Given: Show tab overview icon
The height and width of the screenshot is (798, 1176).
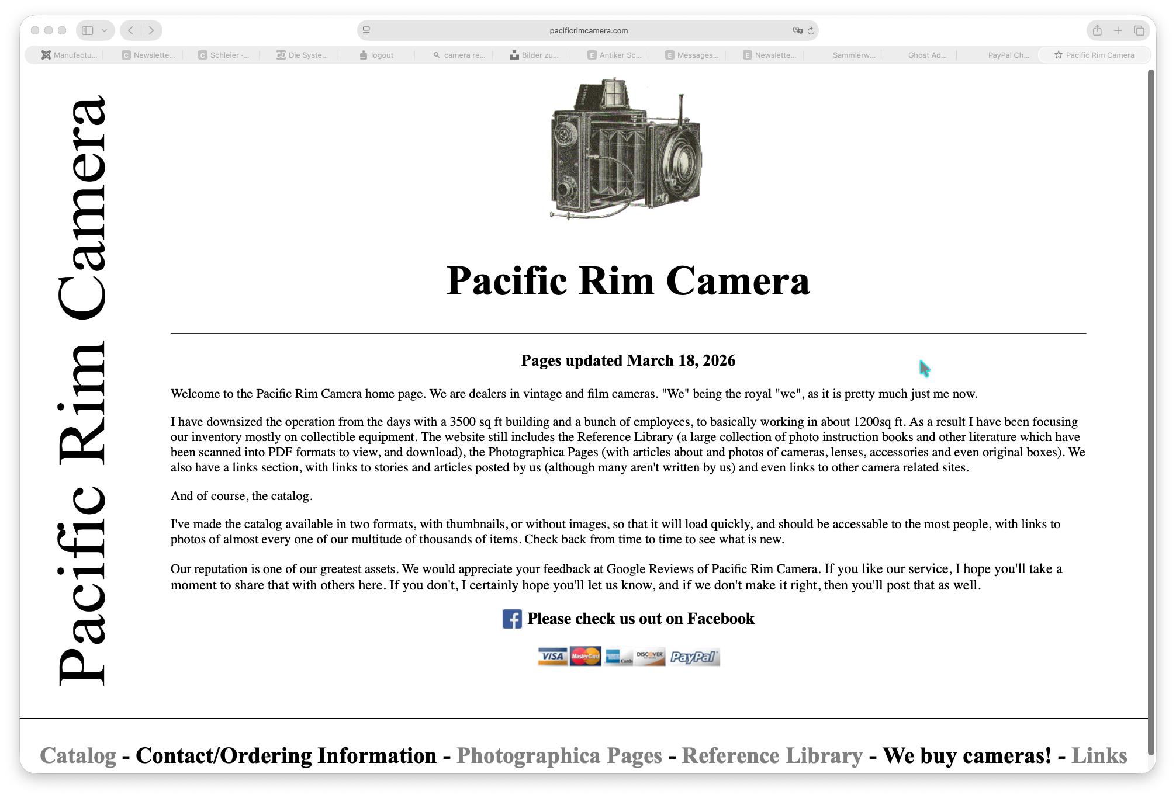Looking at the screenshot, I should pyautogui.click(x=1139, y=30).
